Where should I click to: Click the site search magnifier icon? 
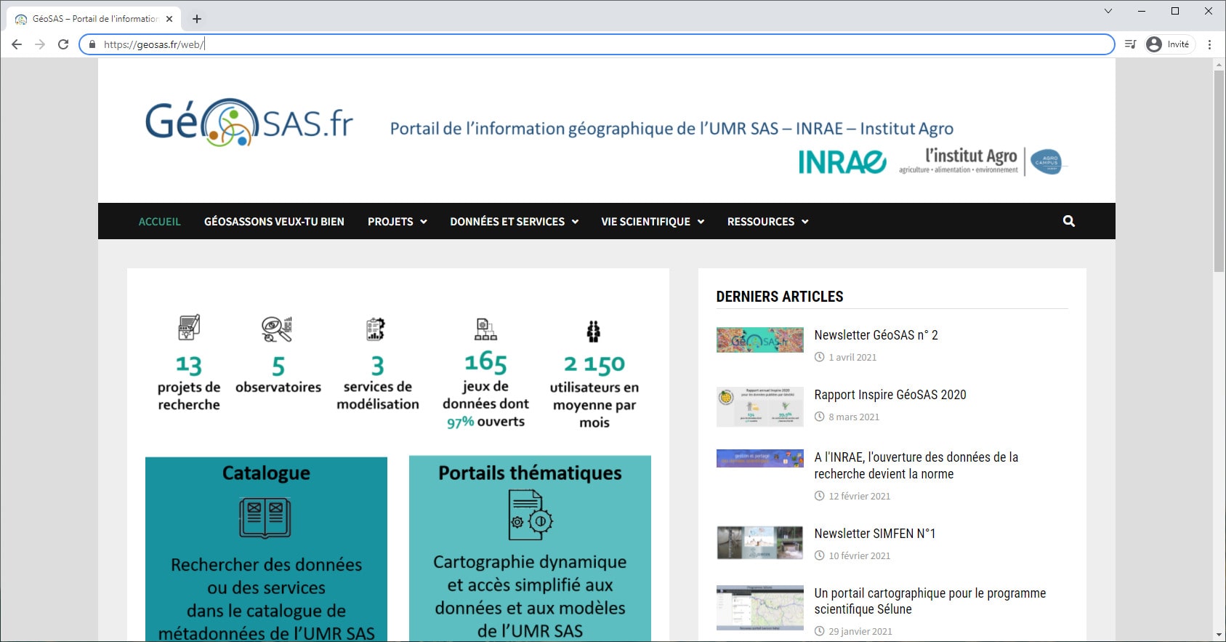[1068, 221]
